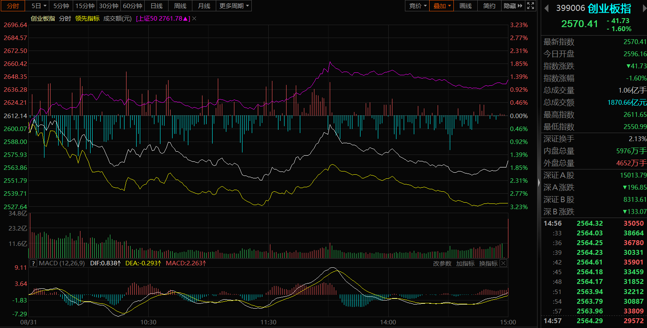
Task: Click the MACD (12,26,9) indicator label
Action: pyautogui.click(x=62, y=263)
